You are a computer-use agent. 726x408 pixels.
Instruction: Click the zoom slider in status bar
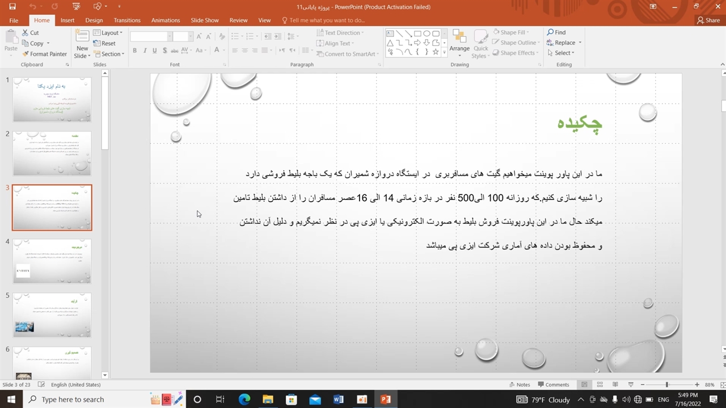tap(667, 385)
